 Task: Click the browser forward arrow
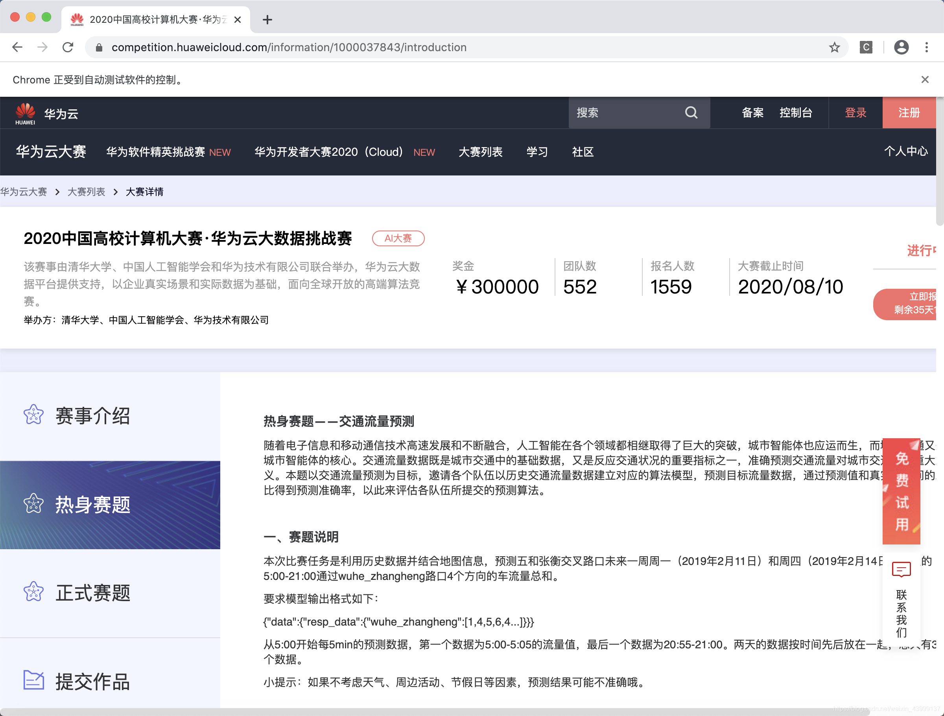click(x=42, y=47)
